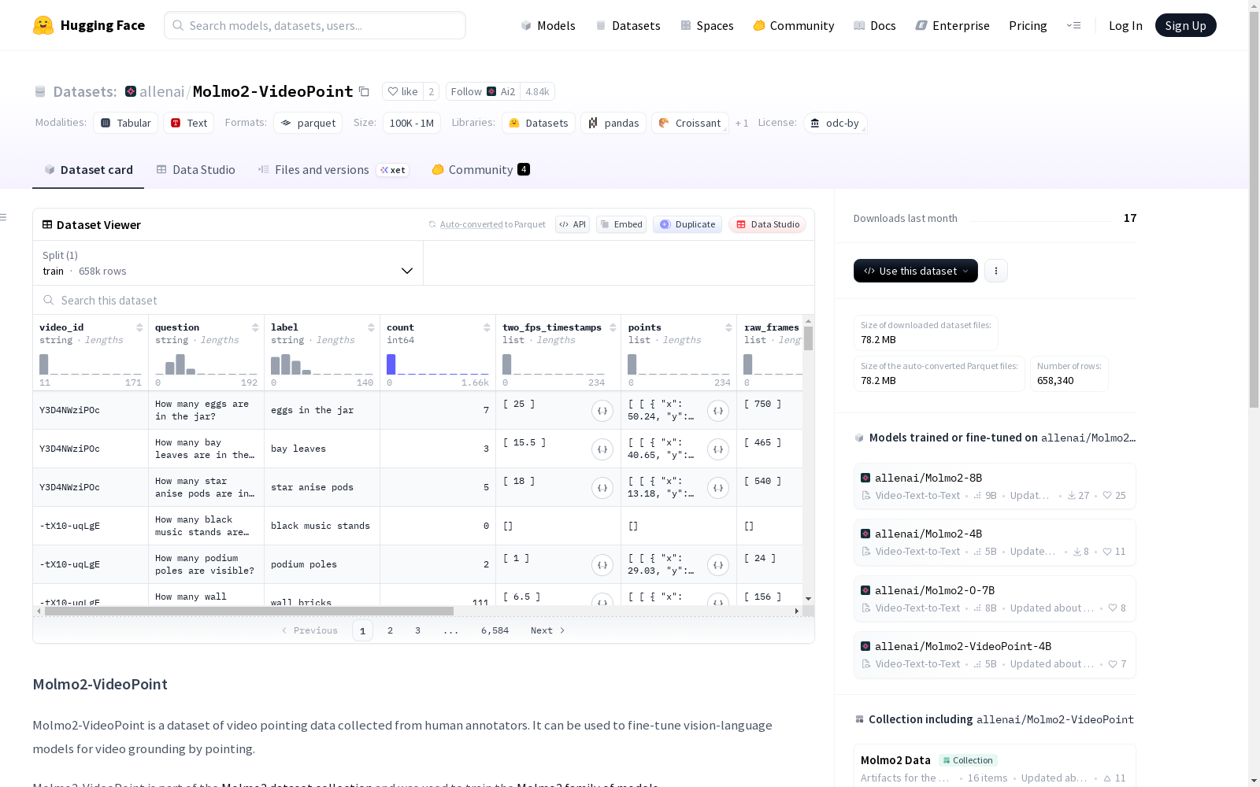
Task: Open the allenai/Molmo2-4B model card
Action: [995, 542]
